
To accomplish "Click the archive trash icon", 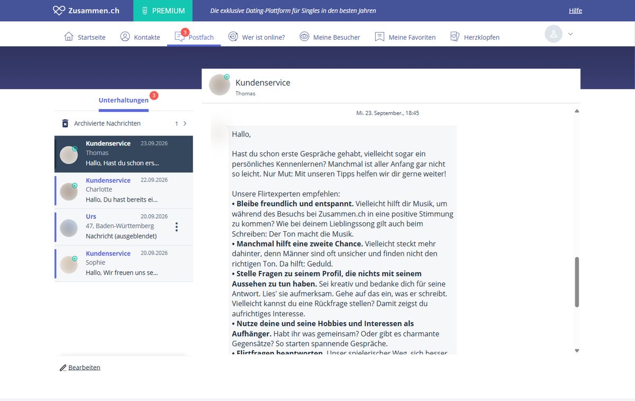I will point(65,123).
